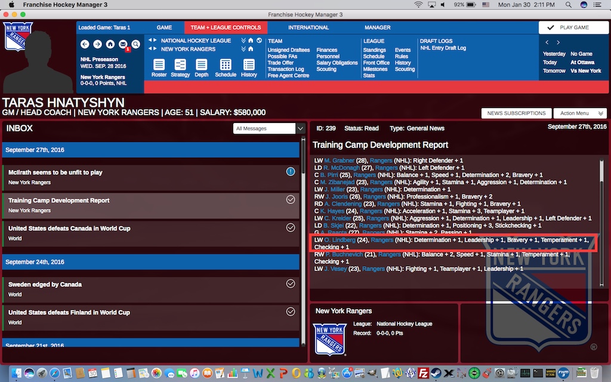The width and height of the screenshot is (611, 382).
Task: Open the All Messages filter dropdown
Action: pos(269,128)
